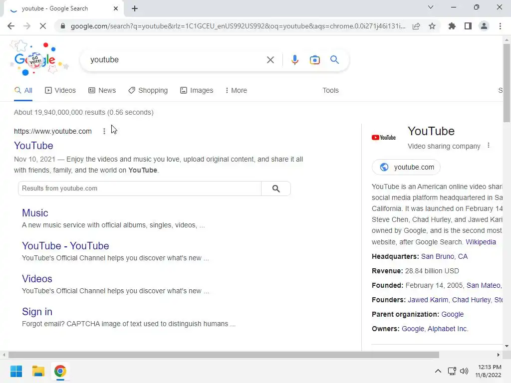Expand the More search categories menu
511x383 pixels.
click(236, 90)
